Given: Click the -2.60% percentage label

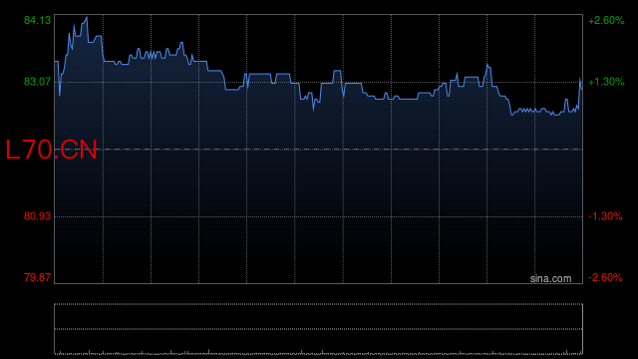Looking at the screenshot, I should click(x=605, y=277).
